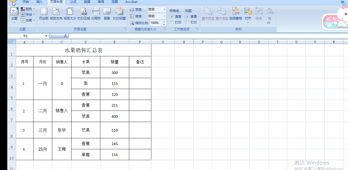
Task: Click the 背景 (Background) tool
Action: coord(107,13)
